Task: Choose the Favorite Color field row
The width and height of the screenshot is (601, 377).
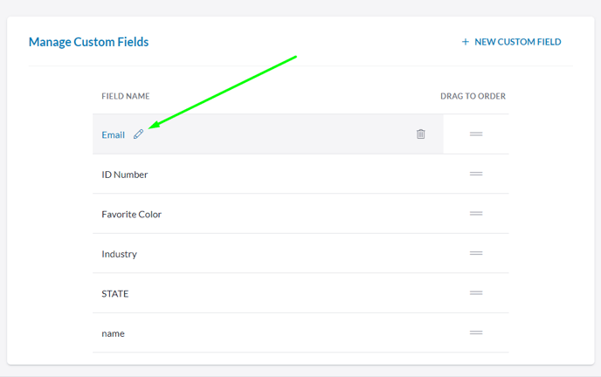Action: pos(300,214)
